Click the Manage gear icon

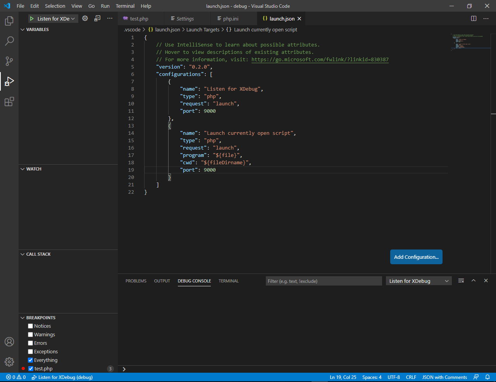pos(9,361)
